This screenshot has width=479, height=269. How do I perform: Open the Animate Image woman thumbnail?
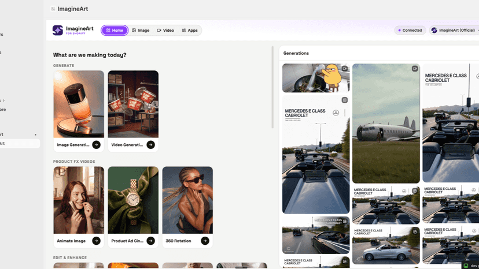[79, 200]
